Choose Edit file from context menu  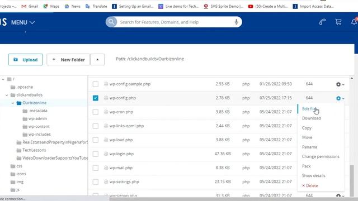[x=309, y=109]
